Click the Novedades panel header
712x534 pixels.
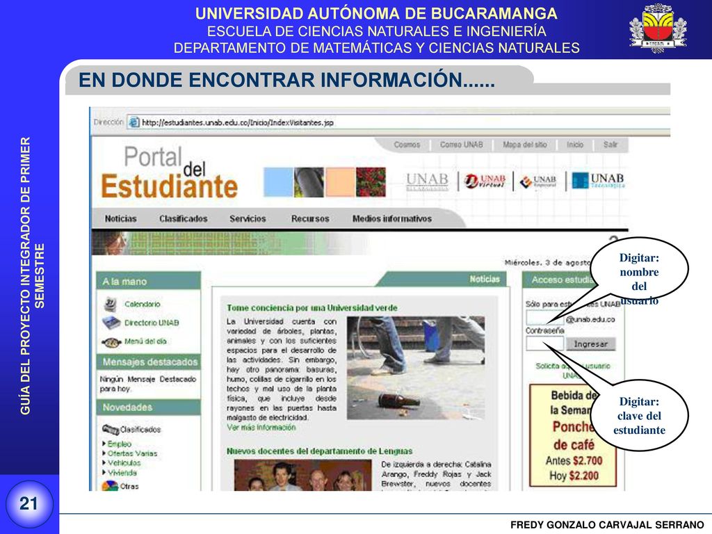pos(149,407)
